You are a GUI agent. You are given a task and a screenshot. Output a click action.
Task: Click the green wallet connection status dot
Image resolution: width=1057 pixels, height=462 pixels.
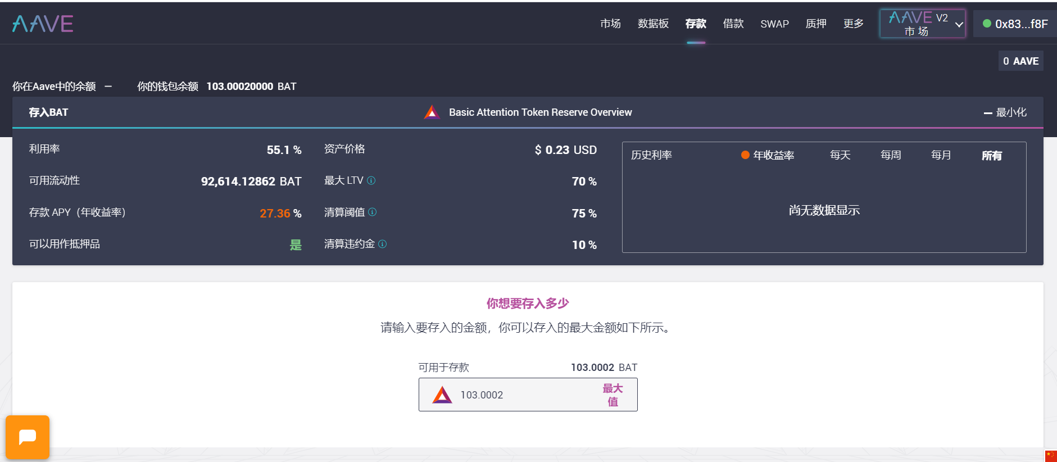click(x=987, y=24)
